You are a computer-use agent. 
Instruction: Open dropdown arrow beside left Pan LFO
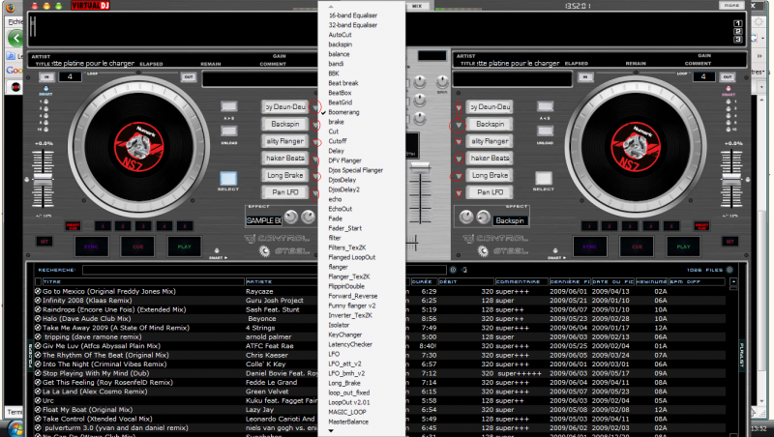coord(313,192)
